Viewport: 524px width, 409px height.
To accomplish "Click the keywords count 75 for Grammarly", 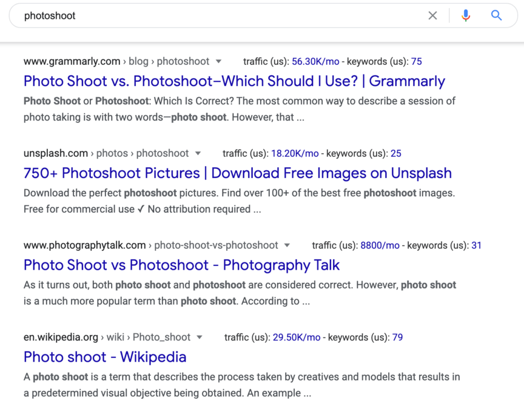I will [x=417, y=61].
